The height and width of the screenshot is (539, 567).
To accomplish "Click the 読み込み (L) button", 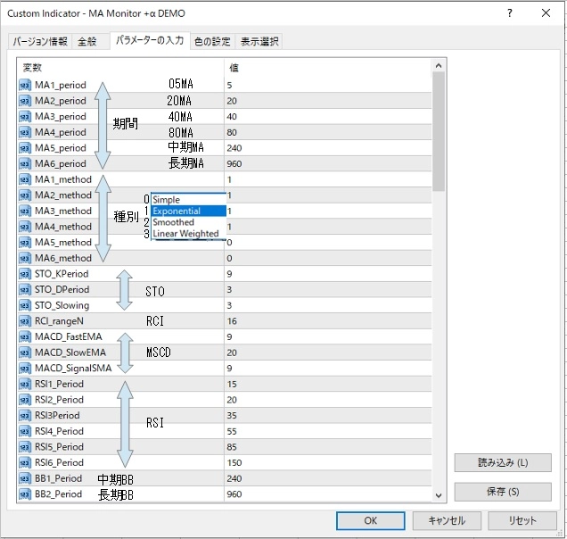I will coord(503,462).
